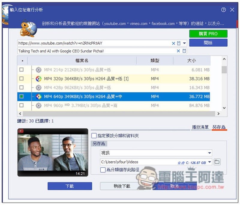Open the 視訊 category dropdown
This screenshot has height=205, width=240.
click(209, 153)
